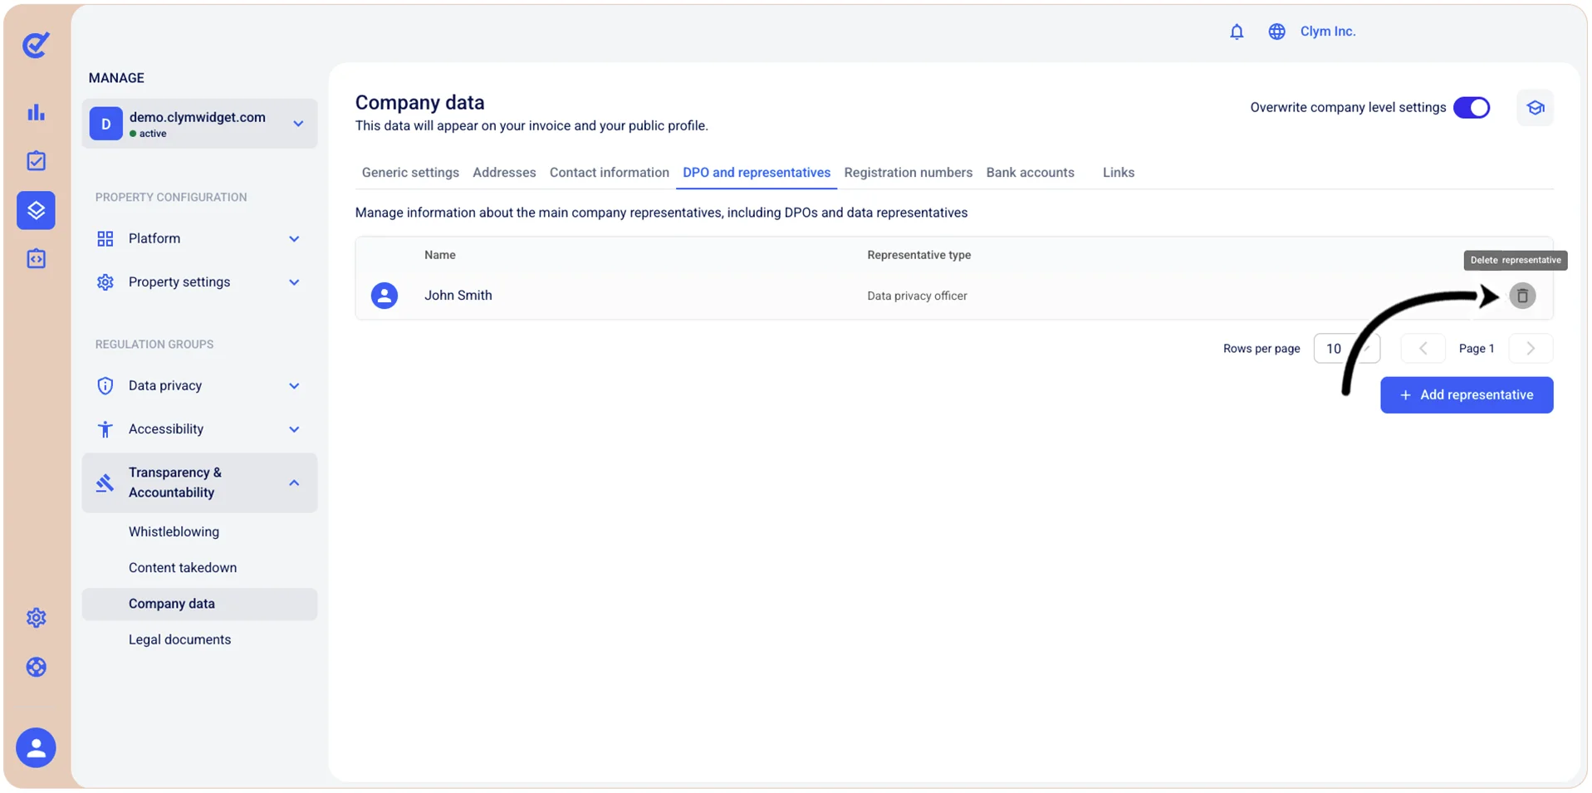Click the Add representative button
Viewport: 1592px width, 793px height.
tap(1466, 395)
